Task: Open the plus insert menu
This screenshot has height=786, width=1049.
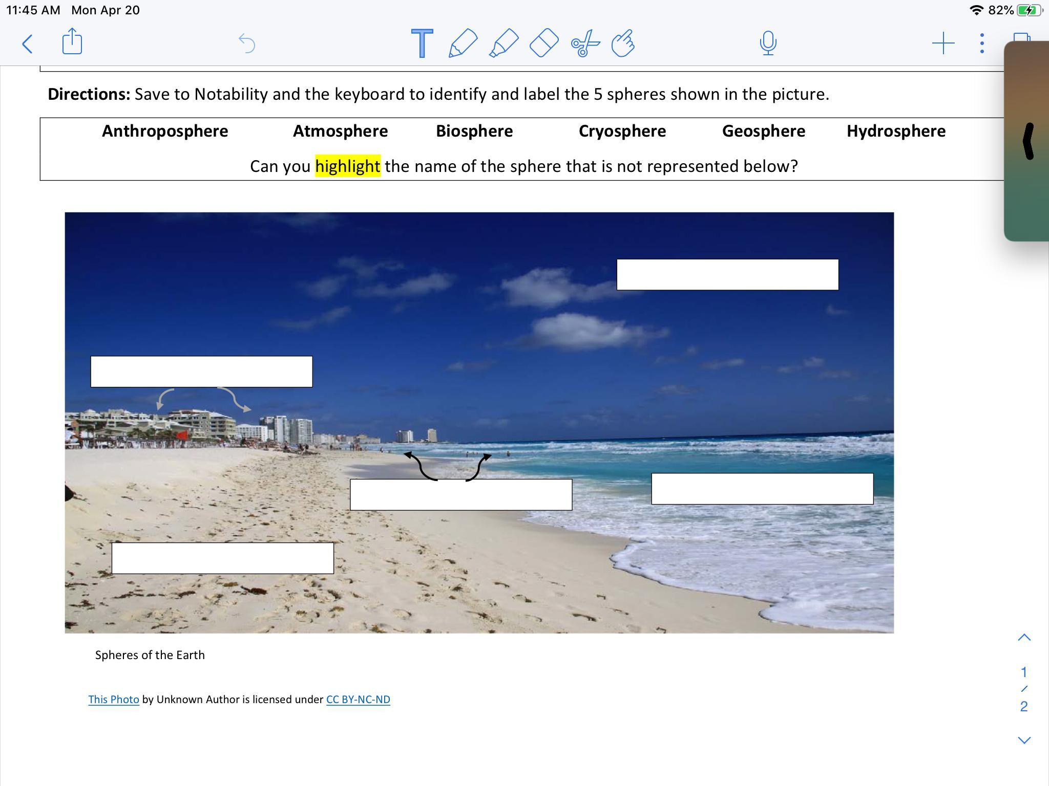Action: coord(942,43)
